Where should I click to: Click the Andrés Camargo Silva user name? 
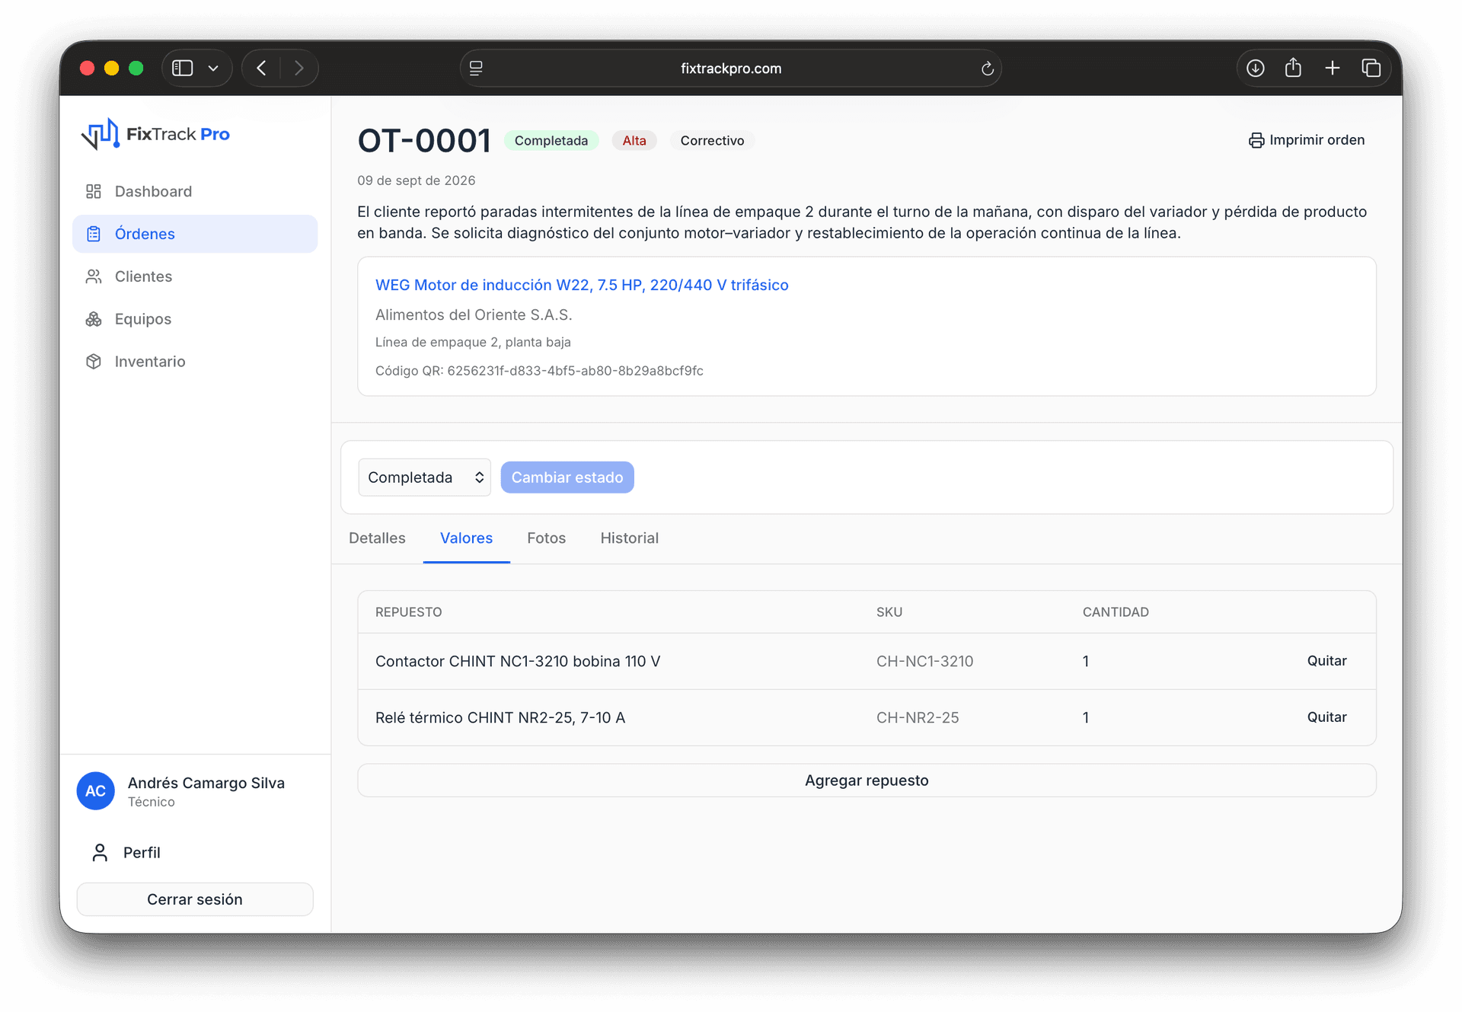coord(206,784)
